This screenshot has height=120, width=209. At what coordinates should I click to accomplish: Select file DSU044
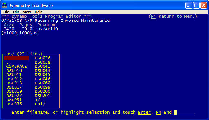pyautogui.click(x=43, y=71)
